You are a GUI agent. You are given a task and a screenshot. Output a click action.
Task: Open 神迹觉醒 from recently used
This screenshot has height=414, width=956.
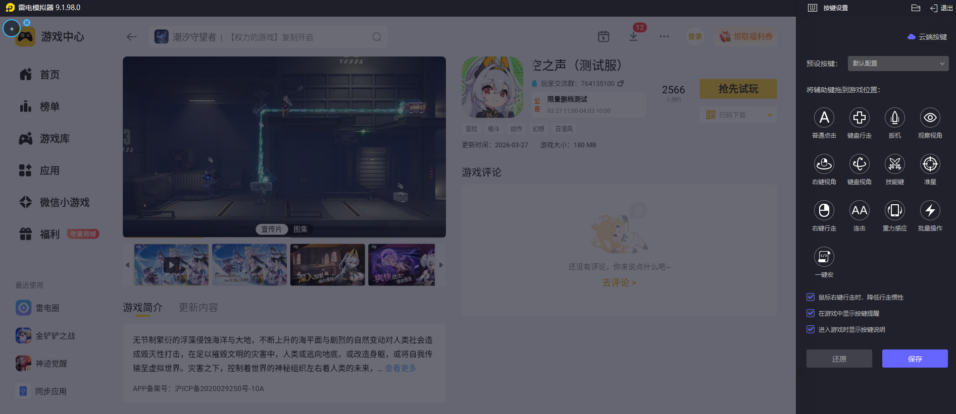(x=41, y=363)
